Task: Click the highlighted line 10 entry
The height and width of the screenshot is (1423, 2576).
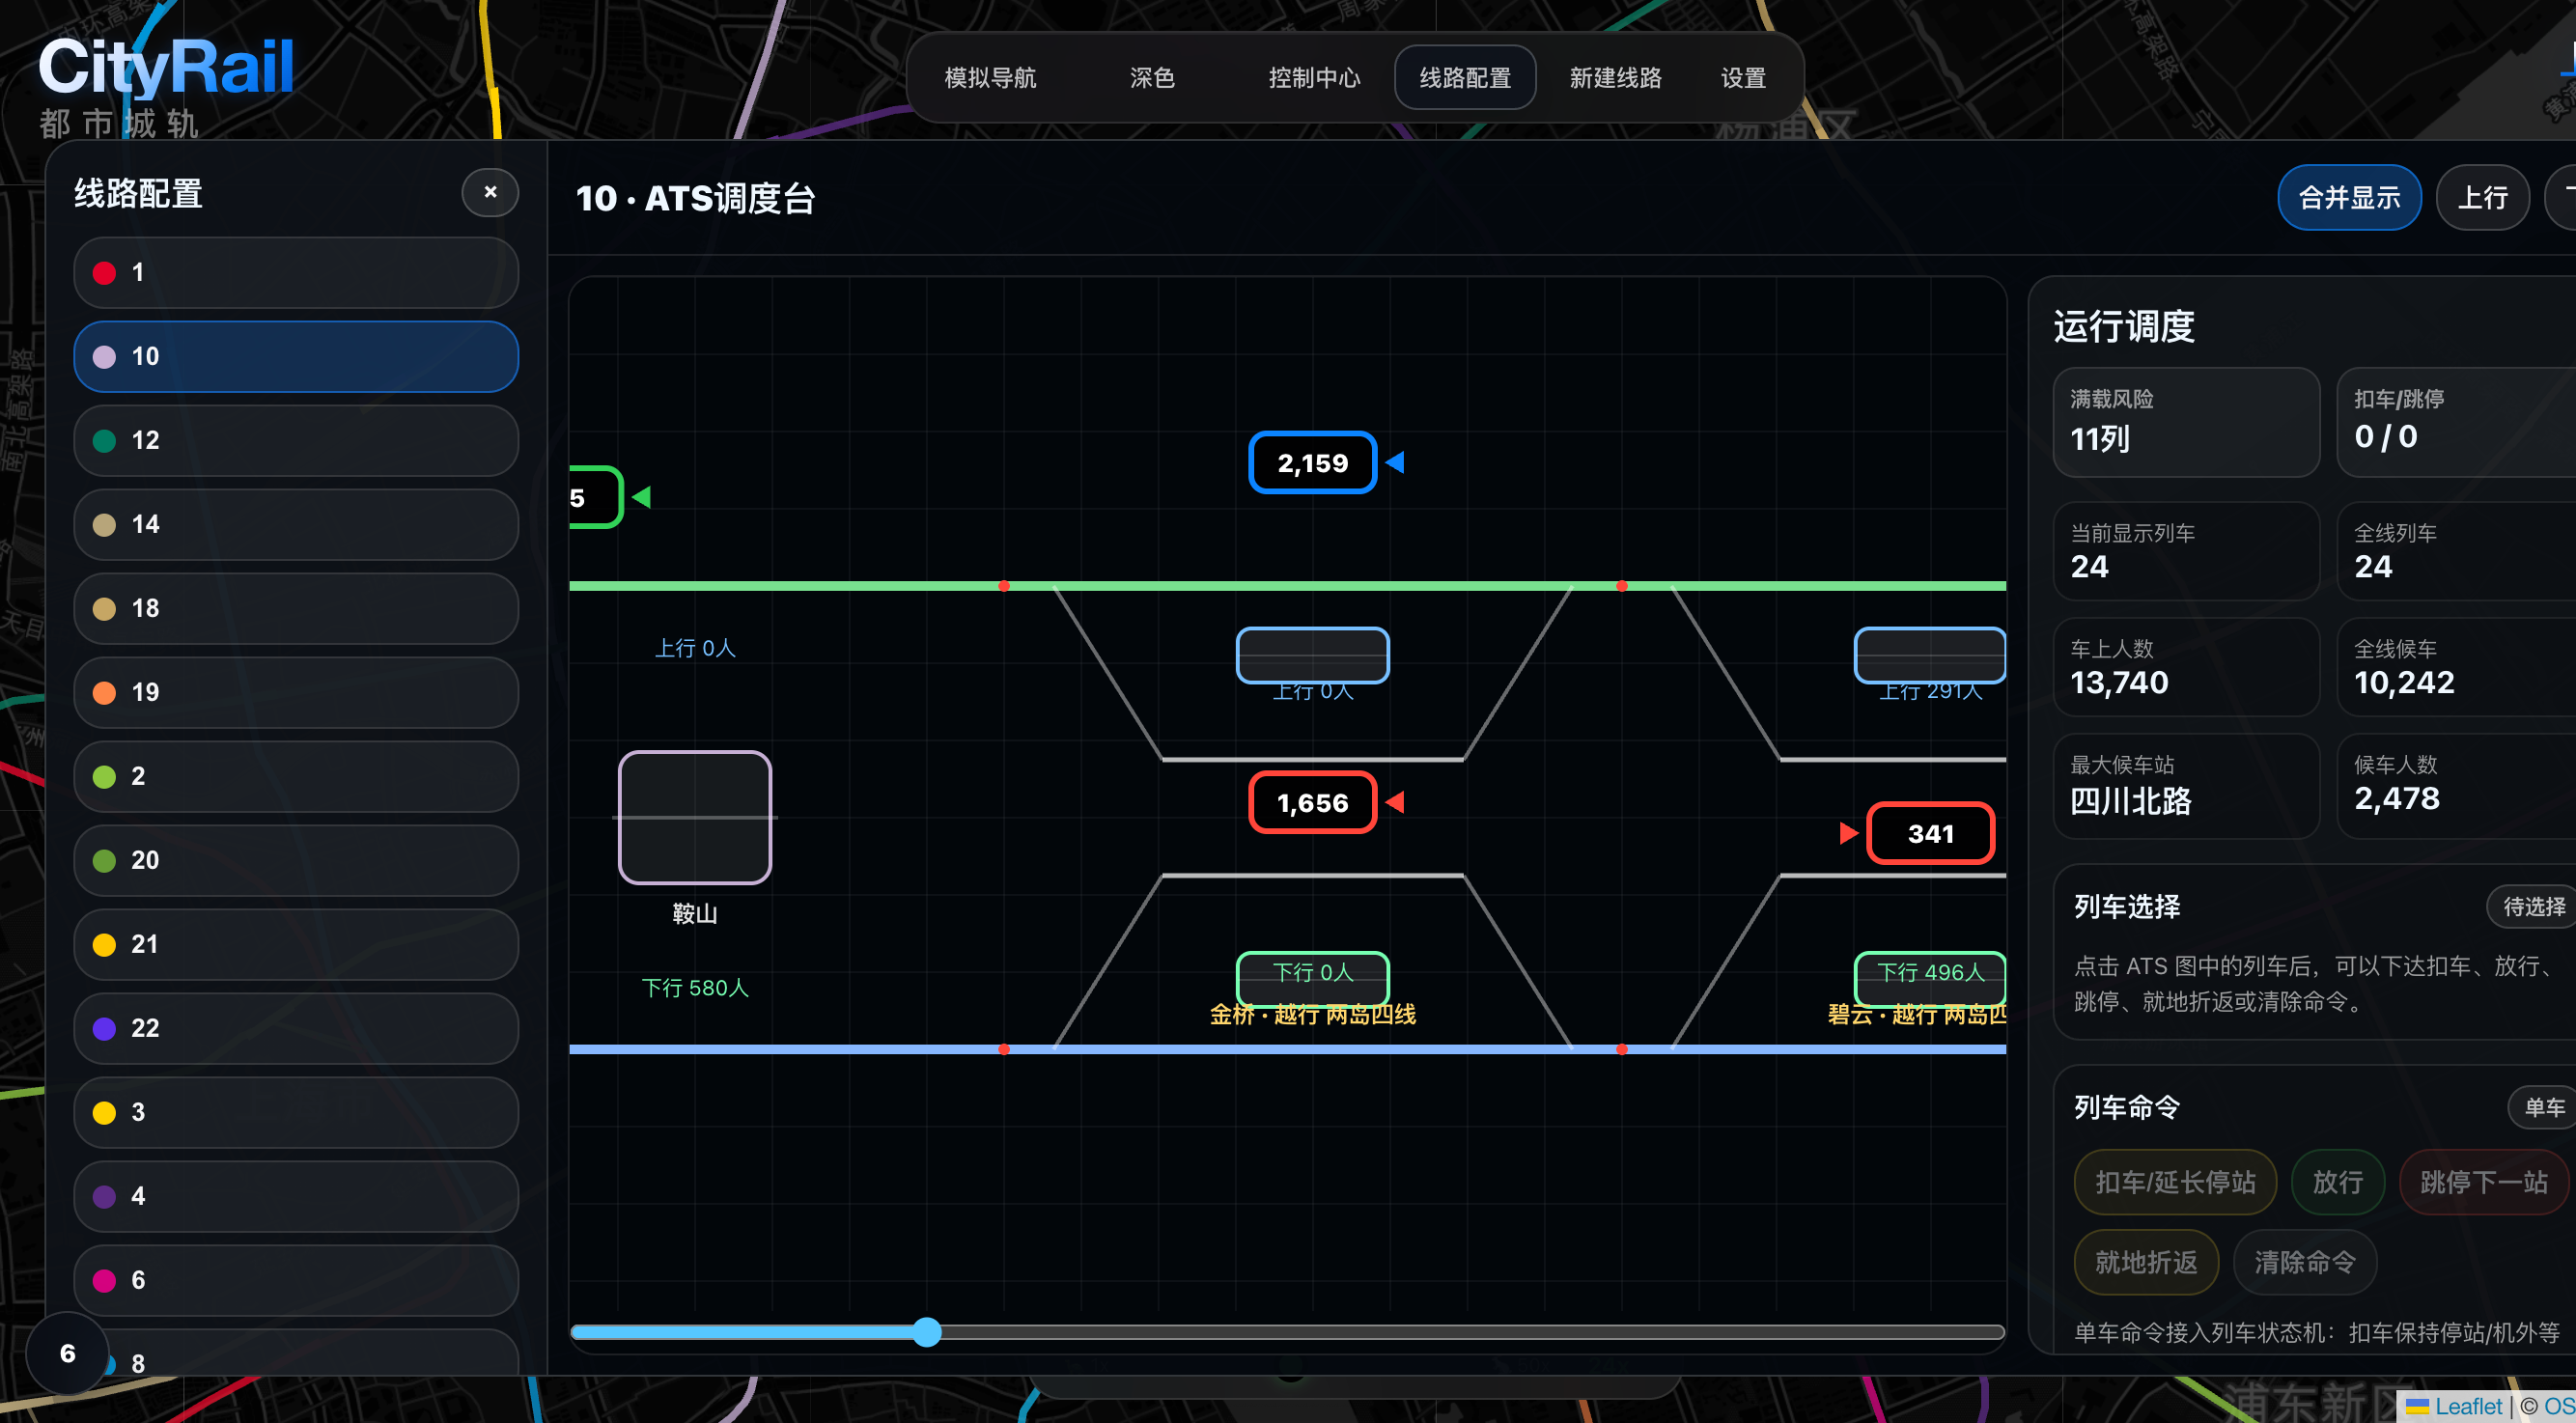Action: tap(296, 356)
